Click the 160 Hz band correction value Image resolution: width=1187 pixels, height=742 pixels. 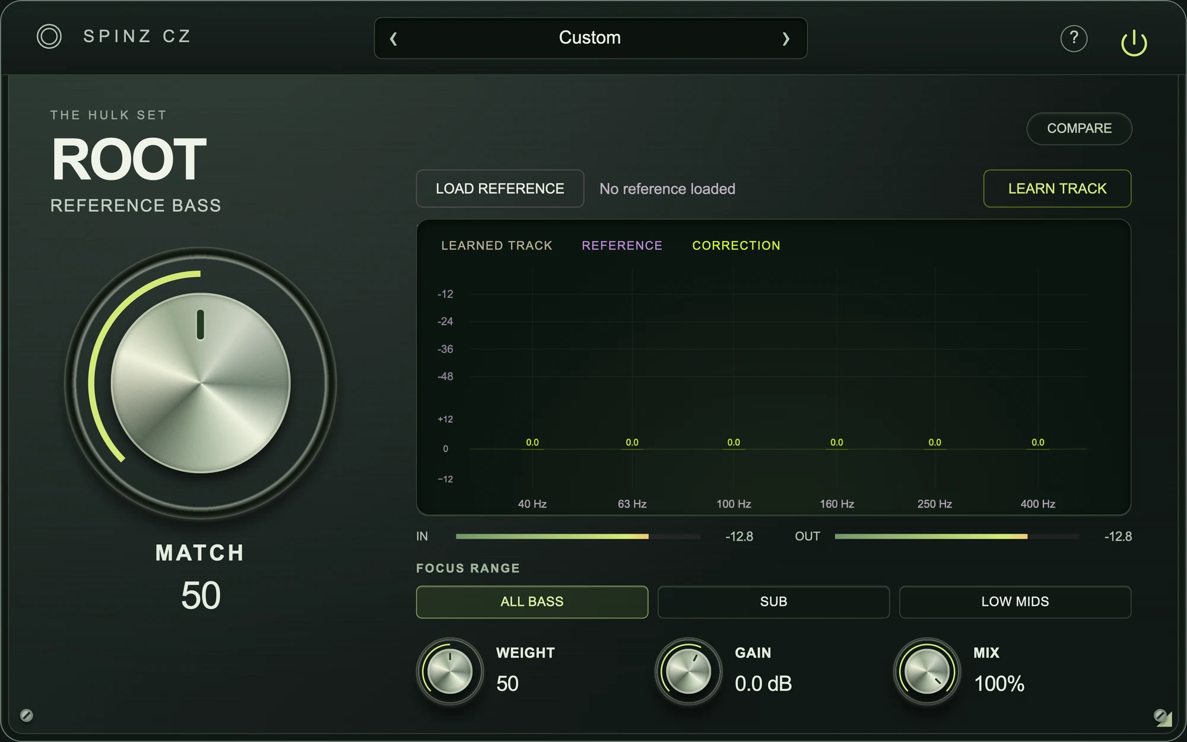(837, 442)
